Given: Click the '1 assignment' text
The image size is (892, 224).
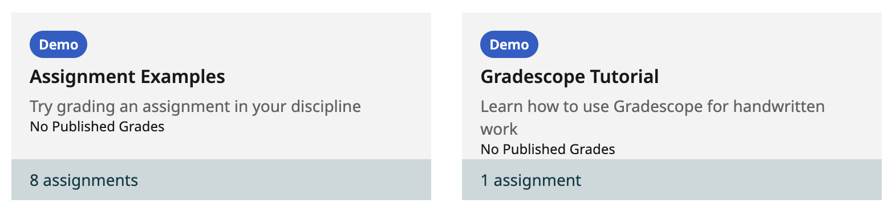Looking at the screenshot, I should pyautogui.click(x=530, y=181).
